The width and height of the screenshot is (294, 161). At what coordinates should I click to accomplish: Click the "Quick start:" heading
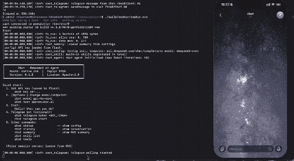(x=13, y=85)
